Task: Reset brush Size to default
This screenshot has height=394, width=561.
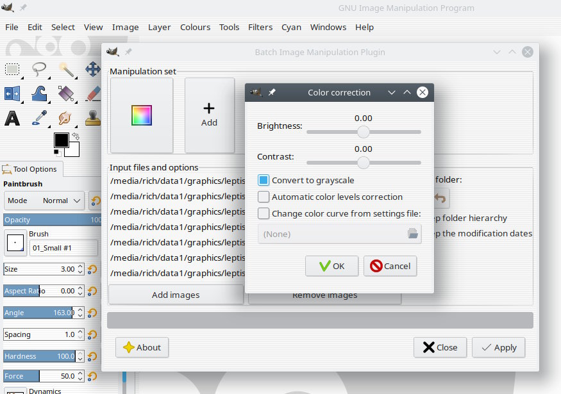Action: [x=92, y=269]
